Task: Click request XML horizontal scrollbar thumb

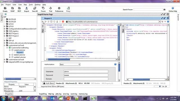Action: [x=59, y=59]
